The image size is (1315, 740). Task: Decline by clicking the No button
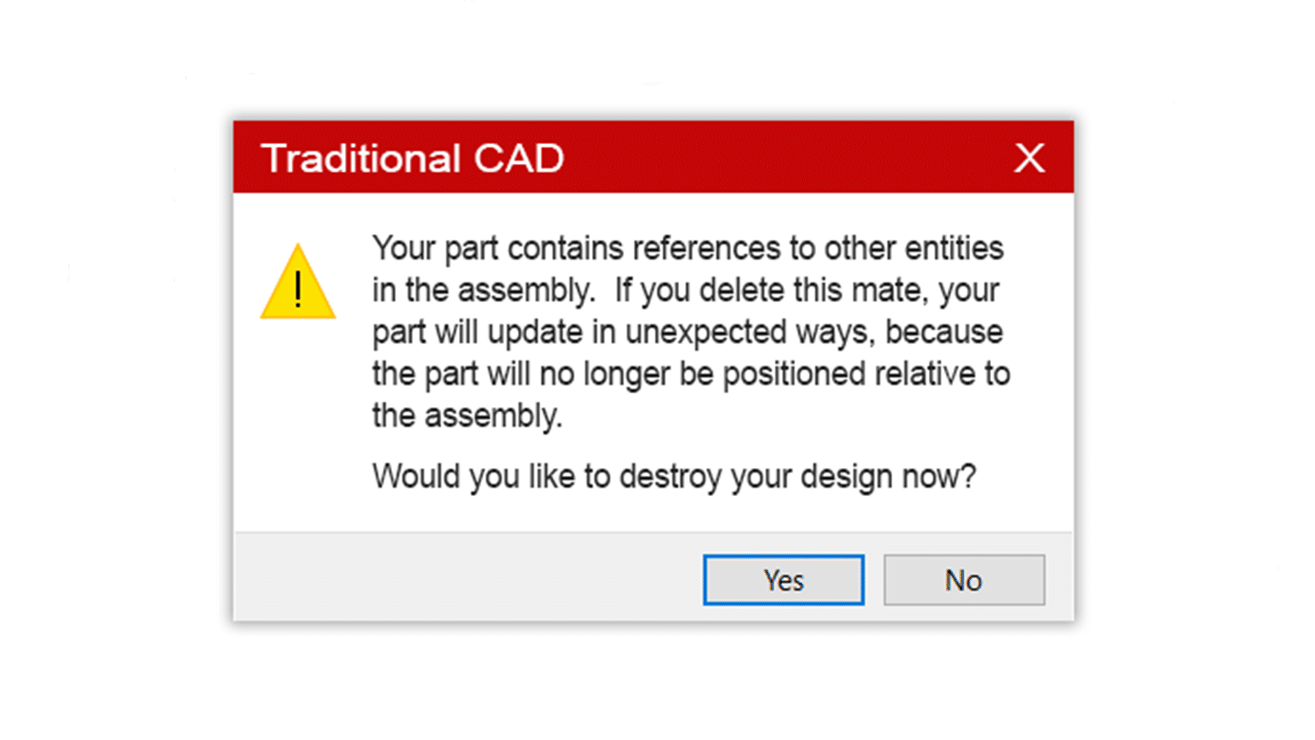(x=964, y=580)
